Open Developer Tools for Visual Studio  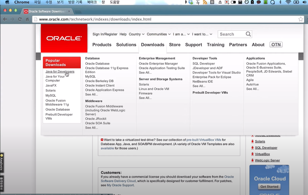pos(216,73)
